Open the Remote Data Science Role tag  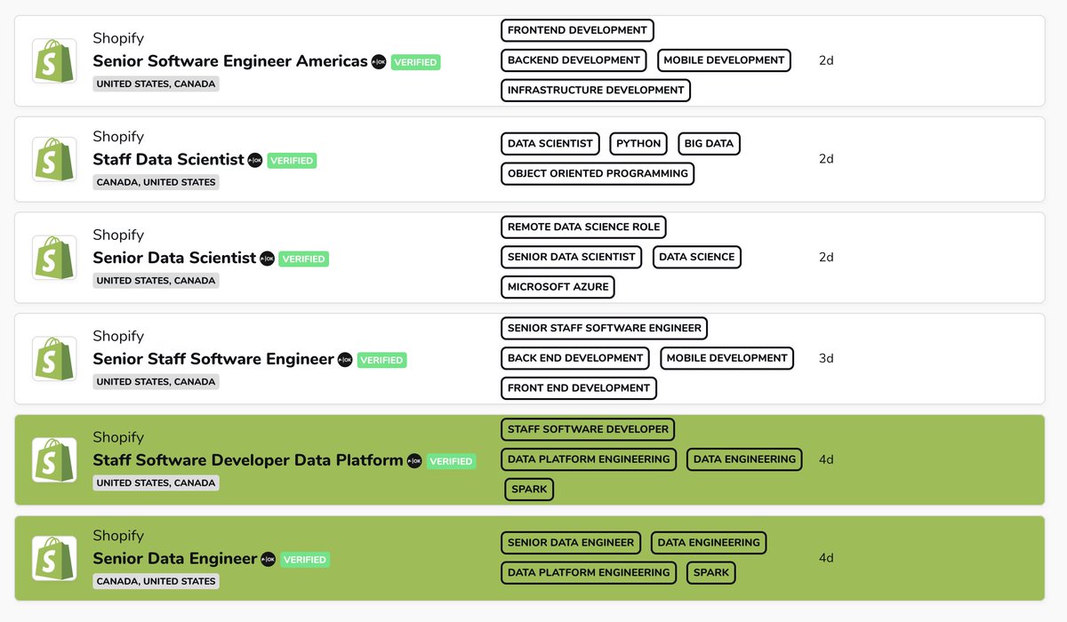coord(583,227)
